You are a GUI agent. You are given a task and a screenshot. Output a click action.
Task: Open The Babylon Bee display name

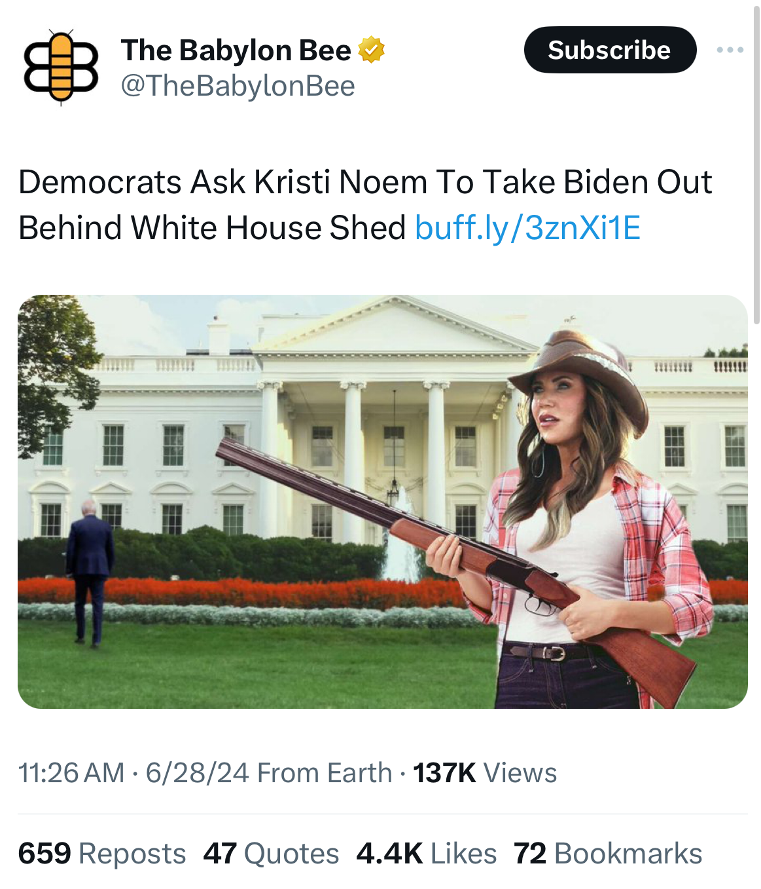(x=236, y=50)
